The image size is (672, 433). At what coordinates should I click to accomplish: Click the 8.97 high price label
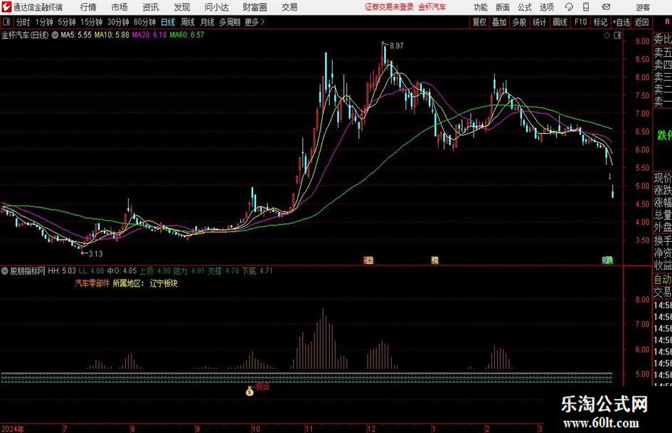396,46
